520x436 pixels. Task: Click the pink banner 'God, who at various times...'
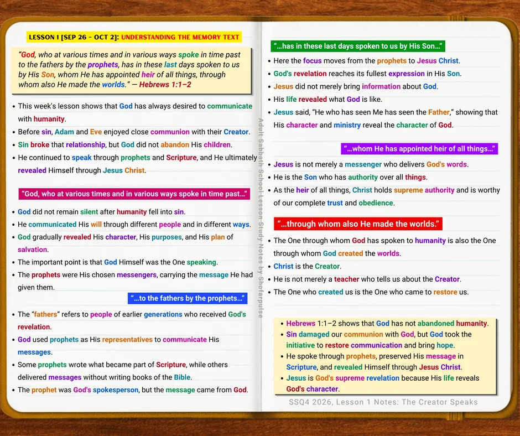[134, 194]
